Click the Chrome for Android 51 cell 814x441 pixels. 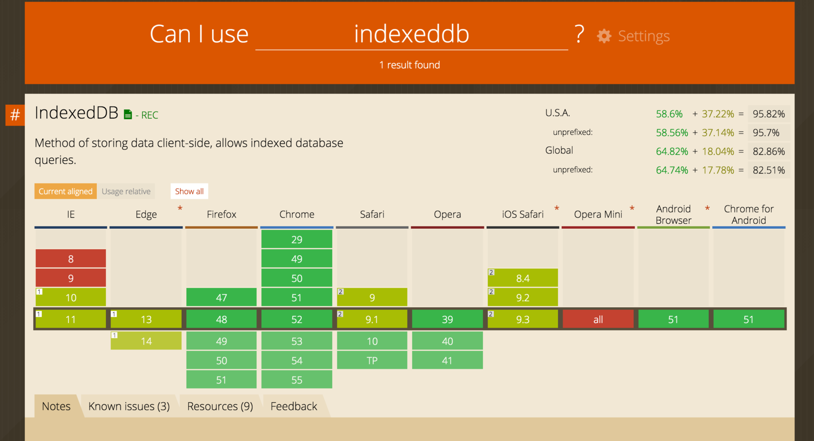(748, 319)
